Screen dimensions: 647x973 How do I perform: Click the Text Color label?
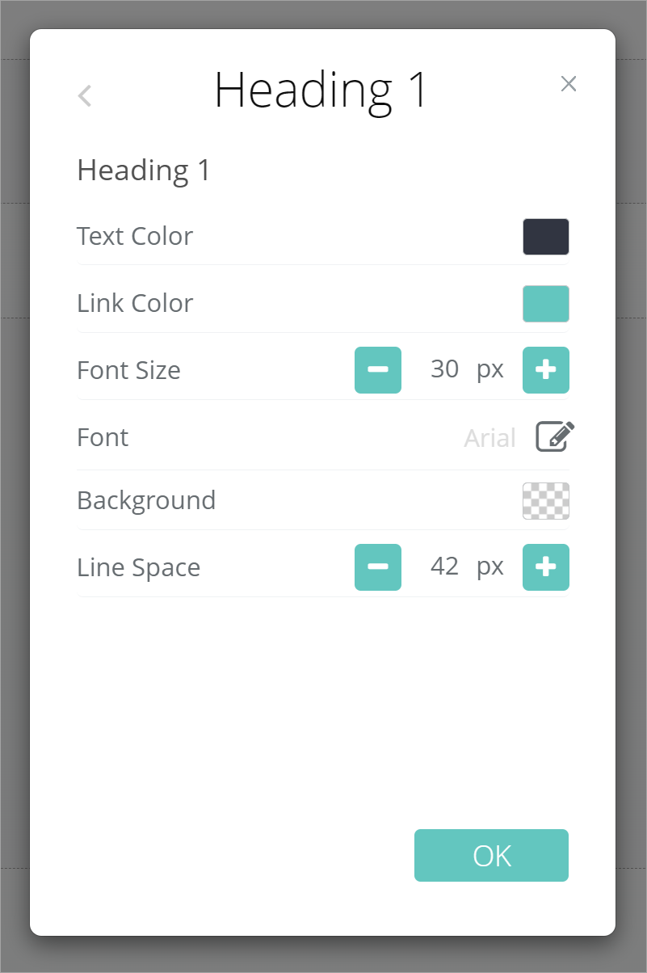(x=135, y=237)
